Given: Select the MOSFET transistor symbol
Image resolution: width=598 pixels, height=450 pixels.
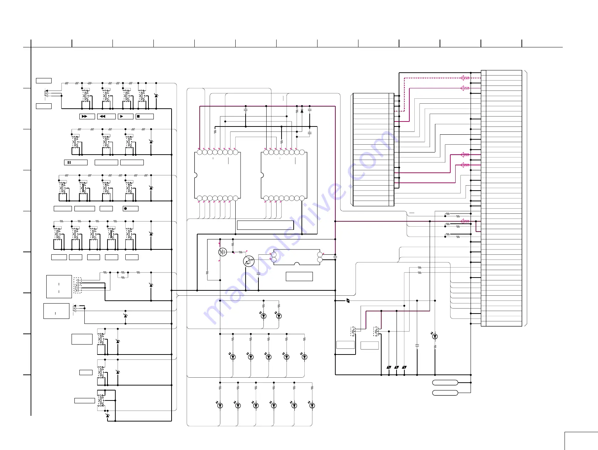Looking at the screenshot, I should click(x=222, y=252).
